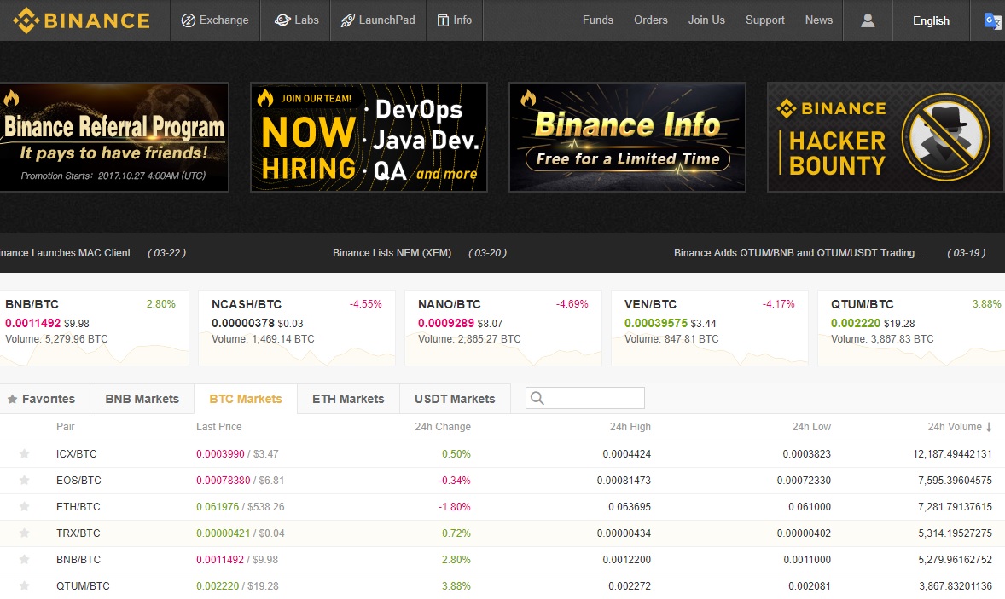
Task: Sort by the Pair column header
Action: [66, 427]
